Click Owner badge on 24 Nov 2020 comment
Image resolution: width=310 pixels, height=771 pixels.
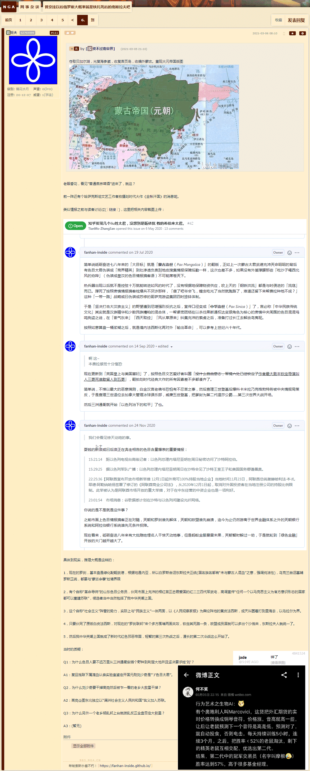coord(278,426)
